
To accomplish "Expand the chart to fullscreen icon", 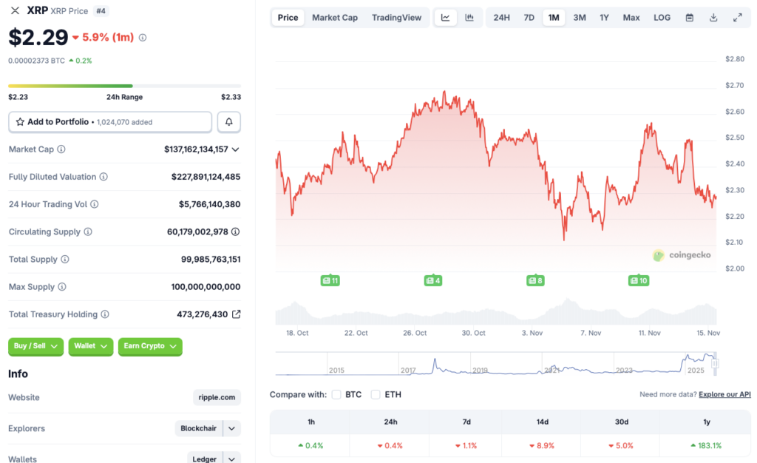I will click(x=736, y=17).
